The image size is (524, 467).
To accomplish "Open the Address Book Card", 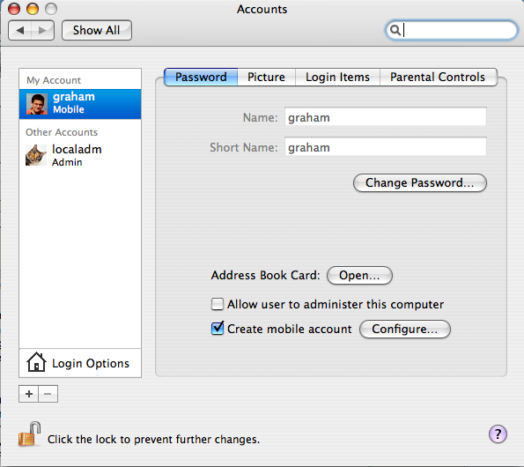I will 359,276.
